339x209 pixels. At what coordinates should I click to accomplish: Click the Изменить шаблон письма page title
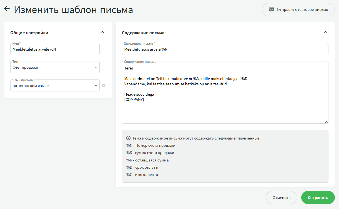pos(74,10)
